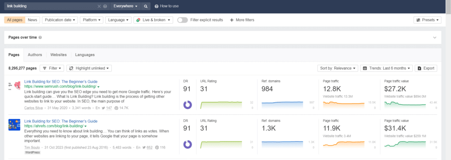
Task: Click ahrefs Ref. domains value 1.3K
Action: (269, 128)
